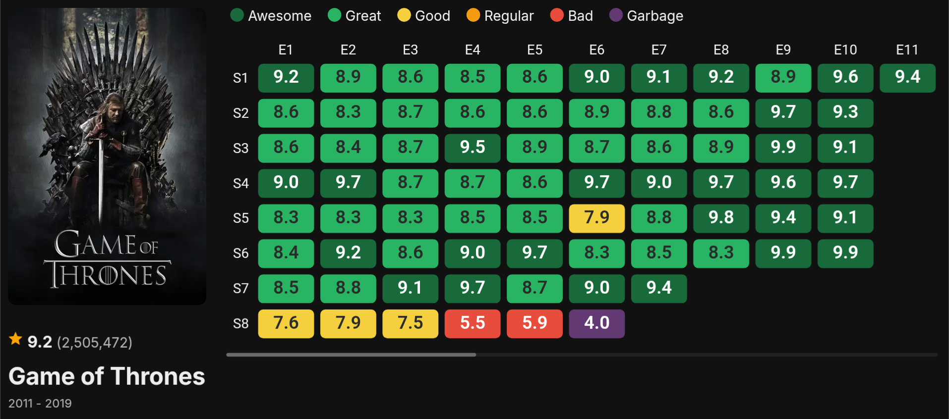Open the S3 E9 episode rated 9.9

[783, 148]
